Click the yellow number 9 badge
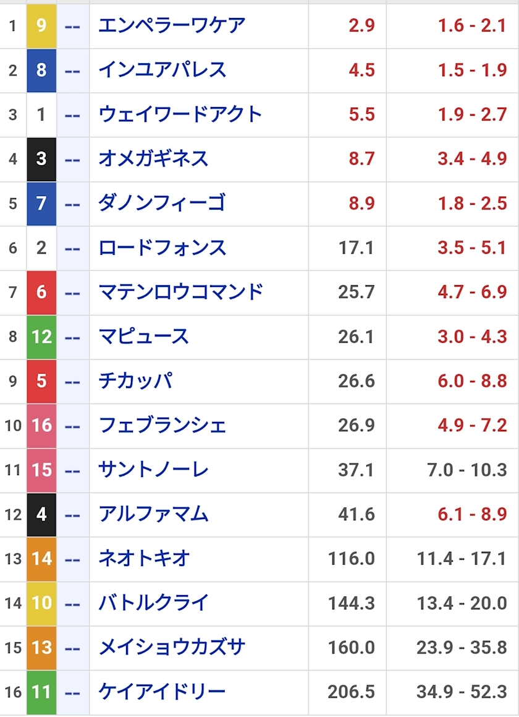Screen dimensions: 519x717 (41, 25)
